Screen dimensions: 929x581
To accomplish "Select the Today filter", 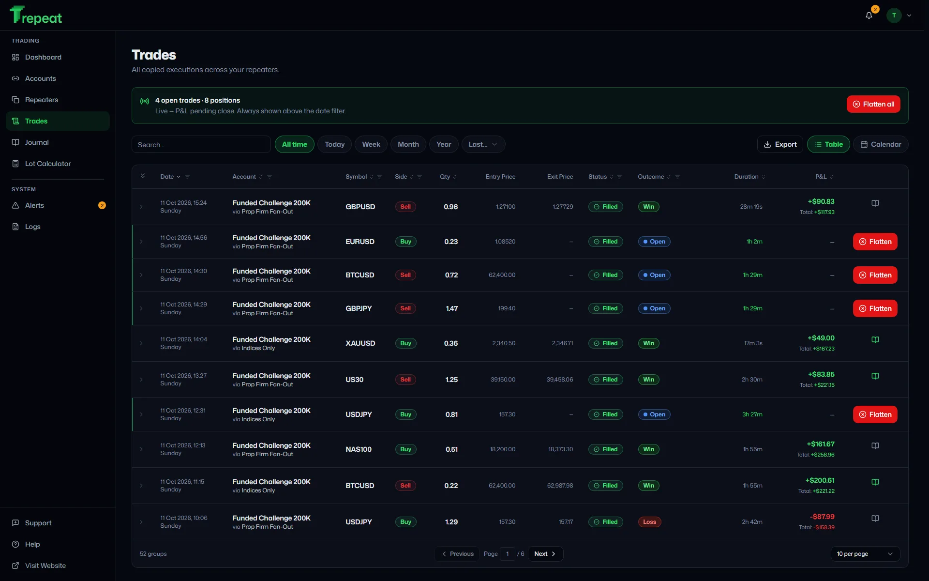I will (335, 144).
